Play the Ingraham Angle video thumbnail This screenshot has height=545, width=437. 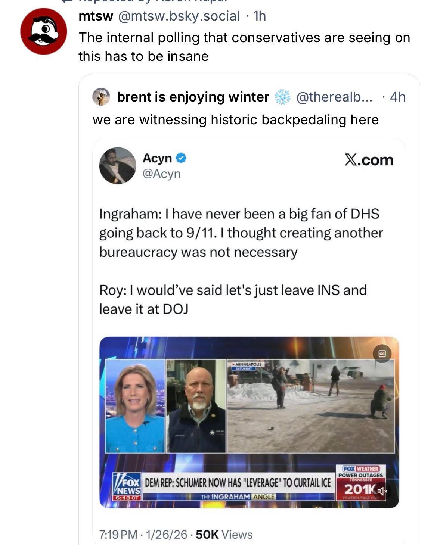[249, 422]
